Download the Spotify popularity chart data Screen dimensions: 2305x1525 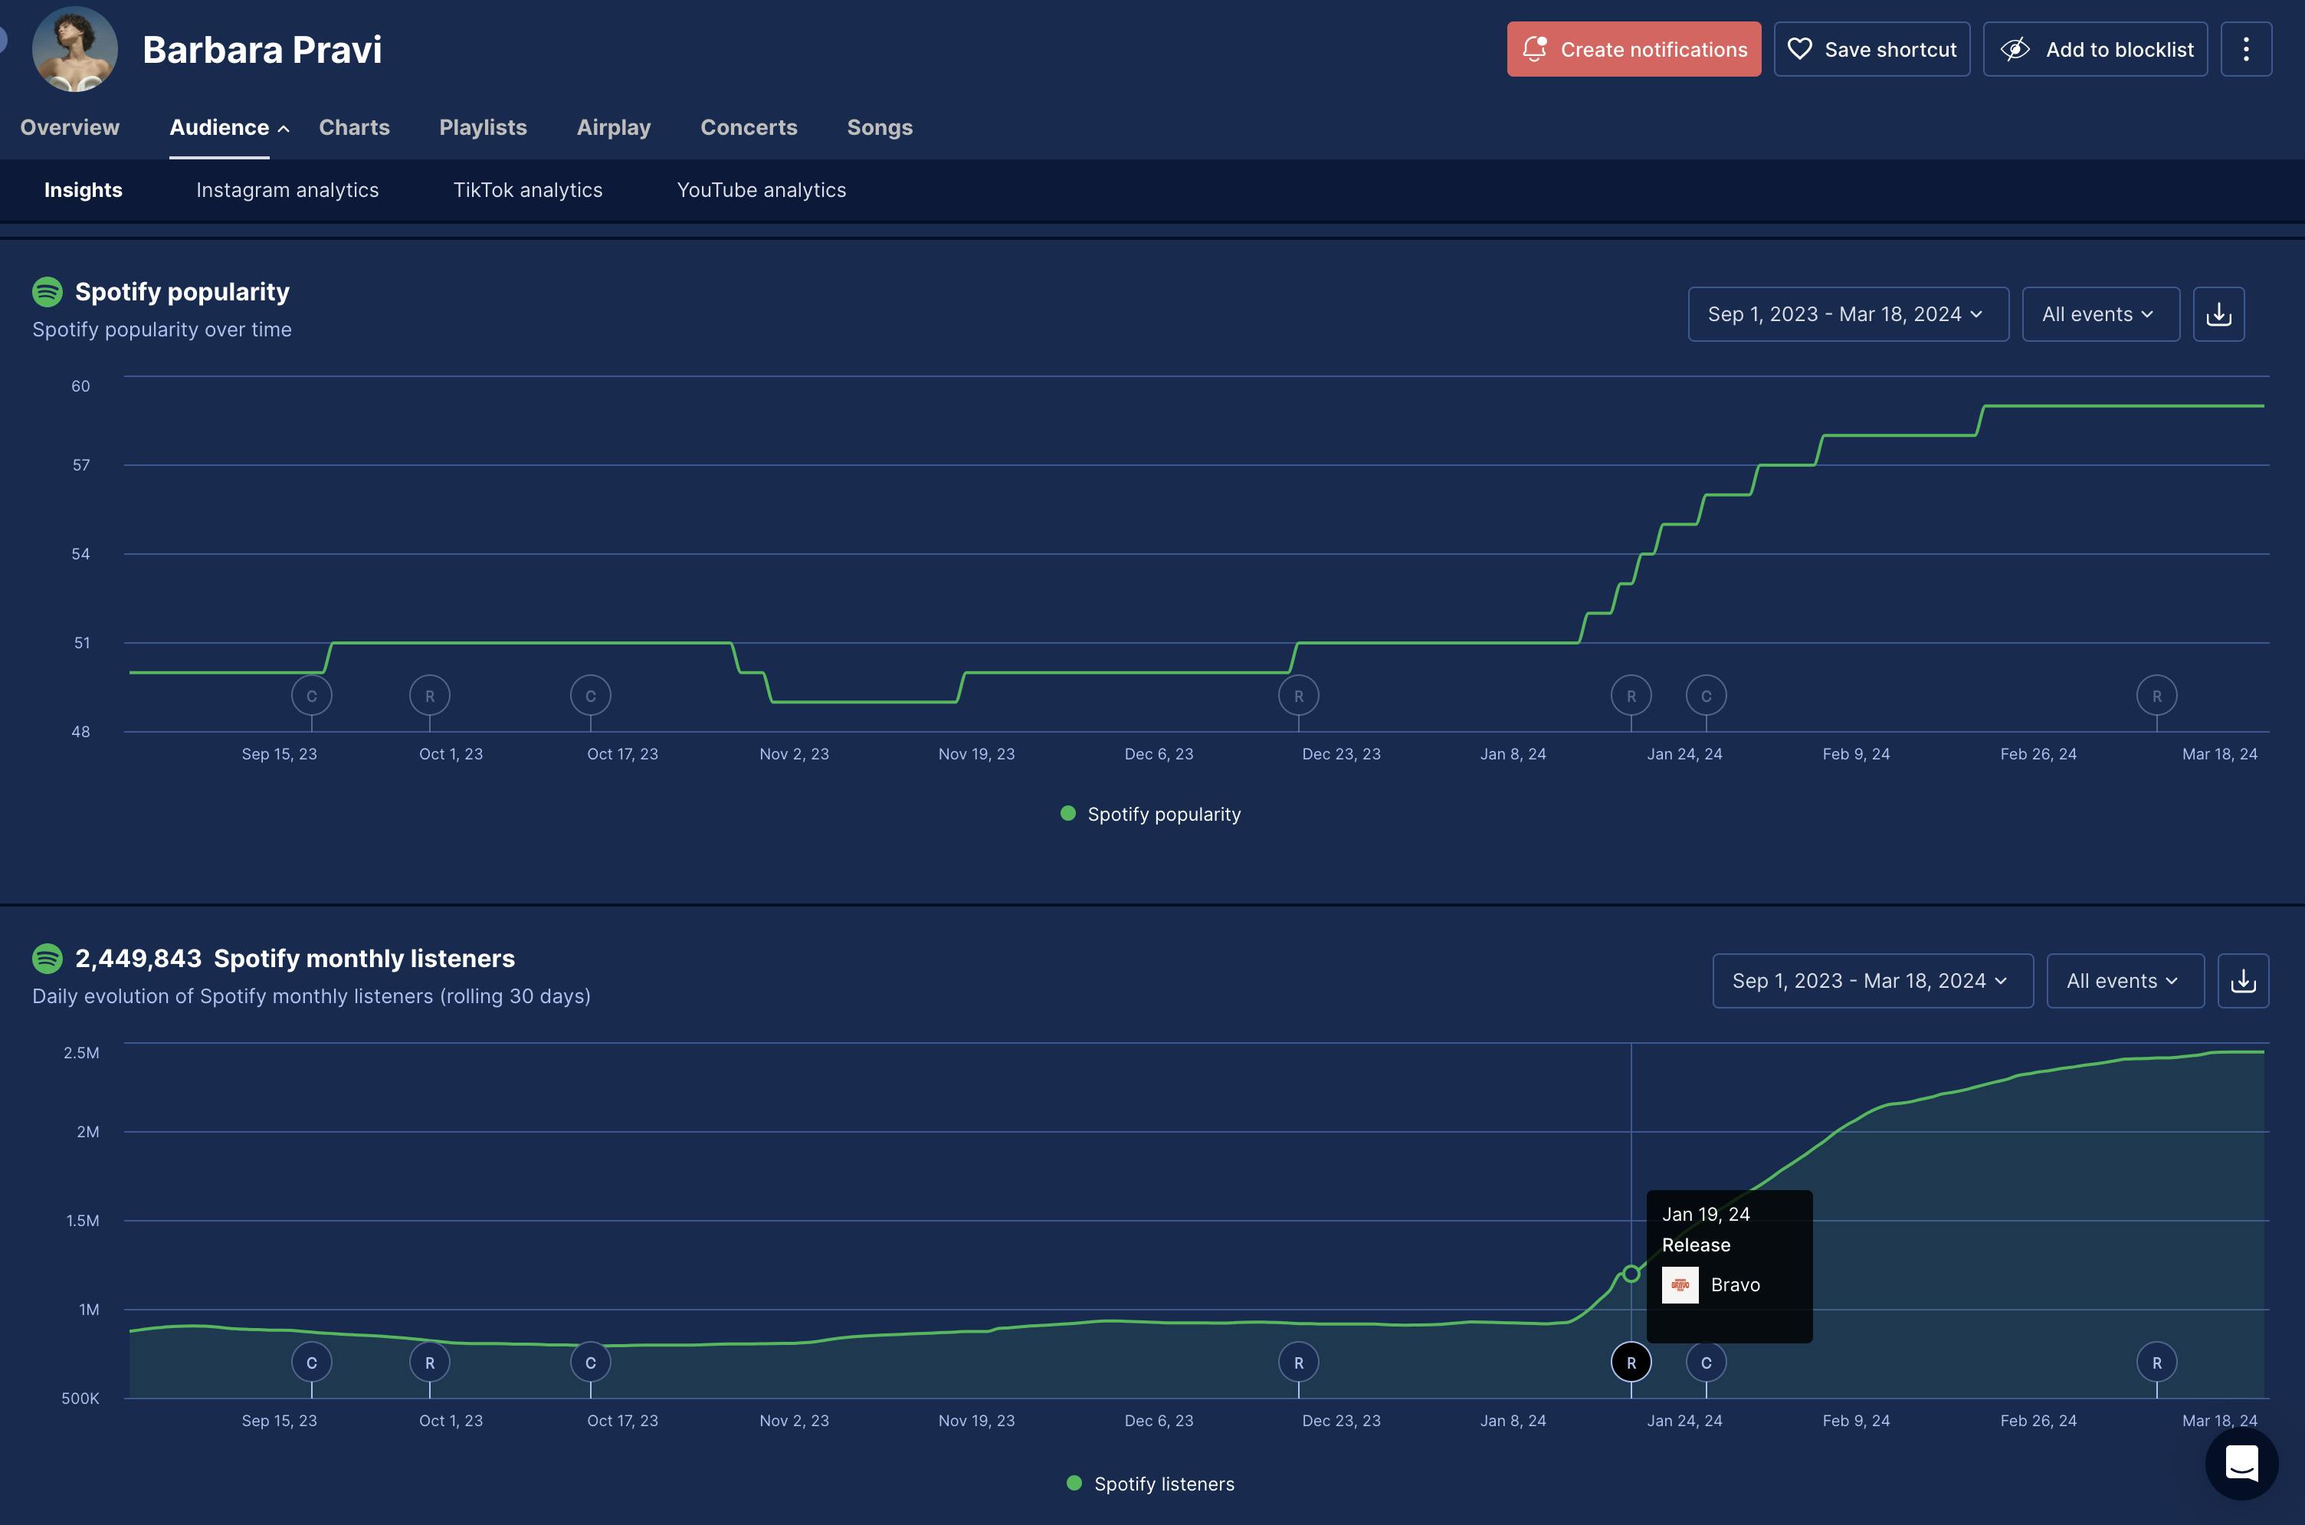click(2218, 314)
